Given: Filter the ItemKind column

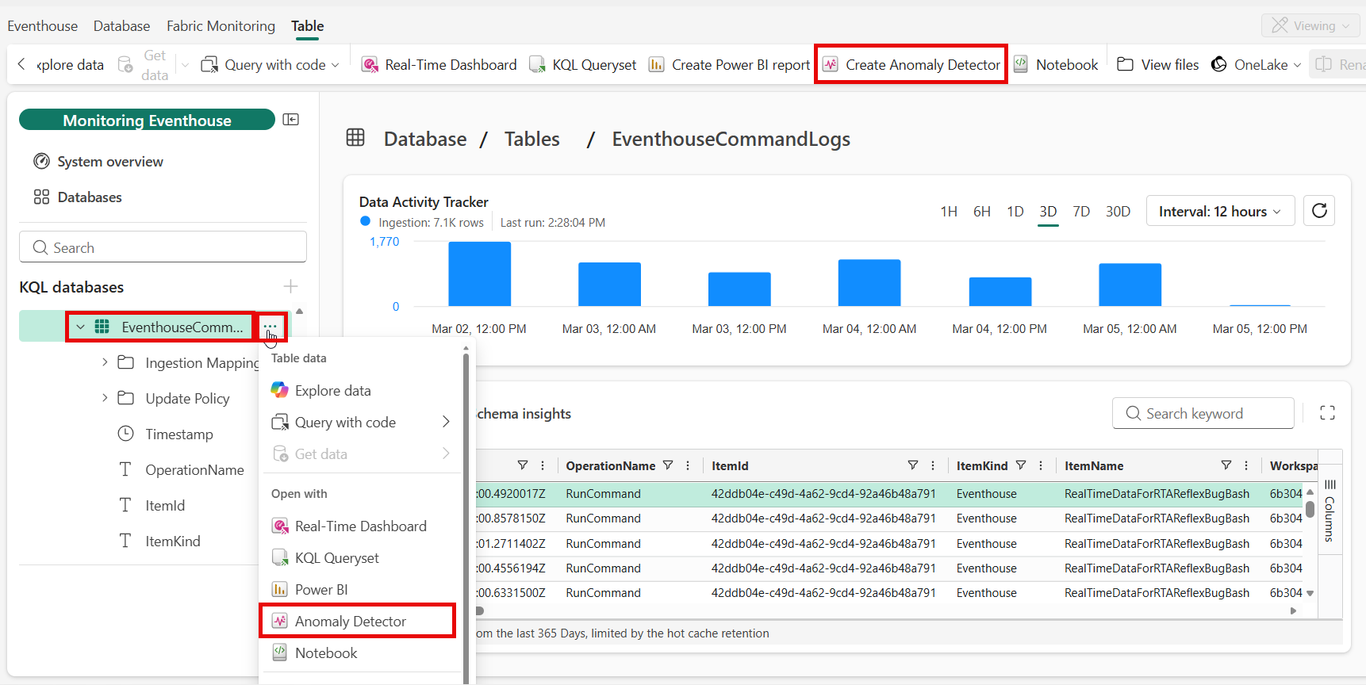Looking at the screenshot, I should click(1021, 465).
